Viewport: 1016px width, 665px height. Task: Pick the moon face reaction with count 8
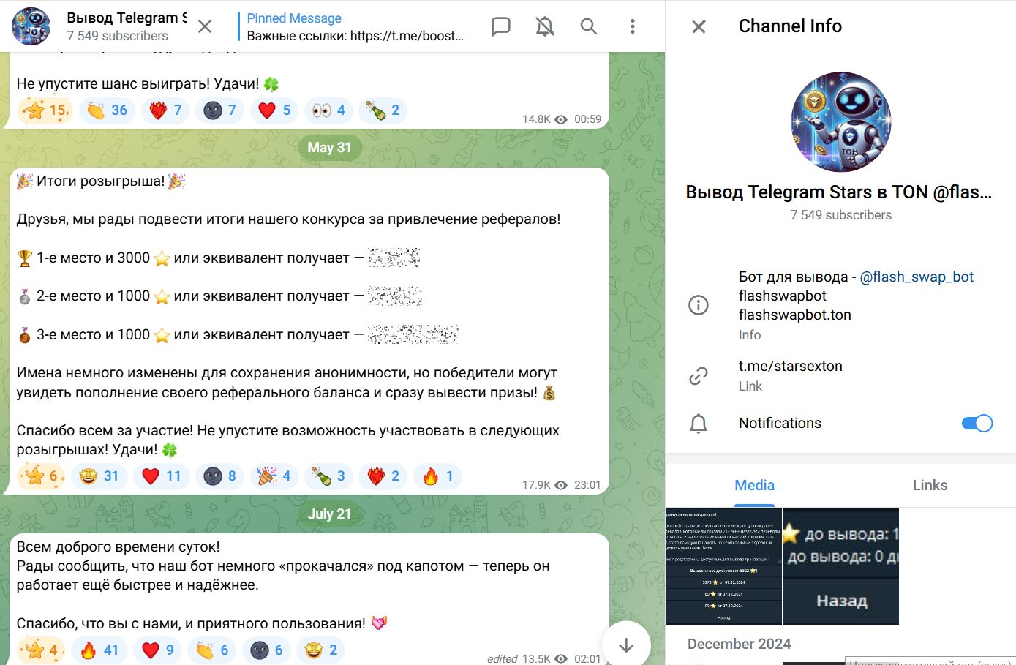pos(219,476)
